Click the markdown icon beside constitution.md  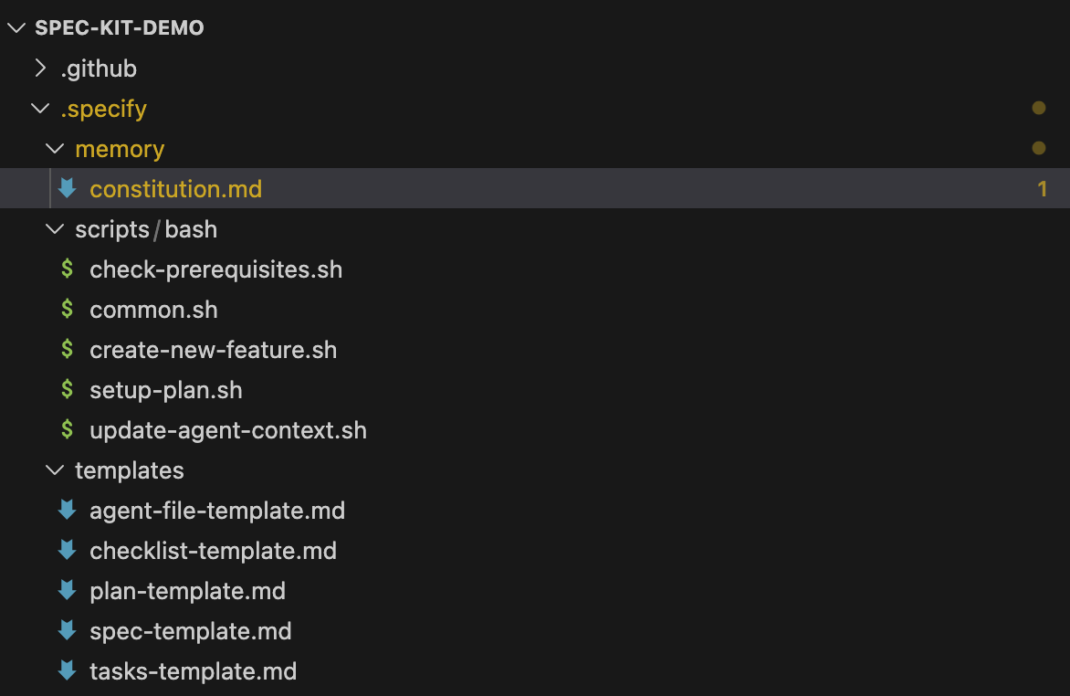pos(67,189)
